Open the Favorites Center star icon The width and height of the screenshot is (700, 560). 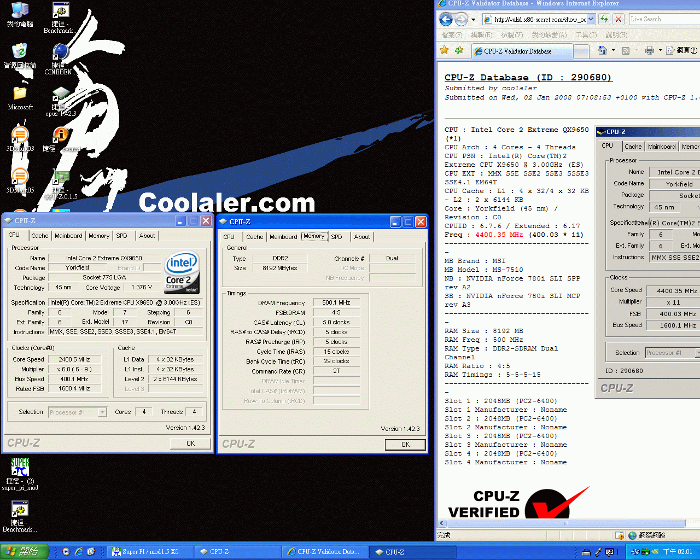point(445,50)
